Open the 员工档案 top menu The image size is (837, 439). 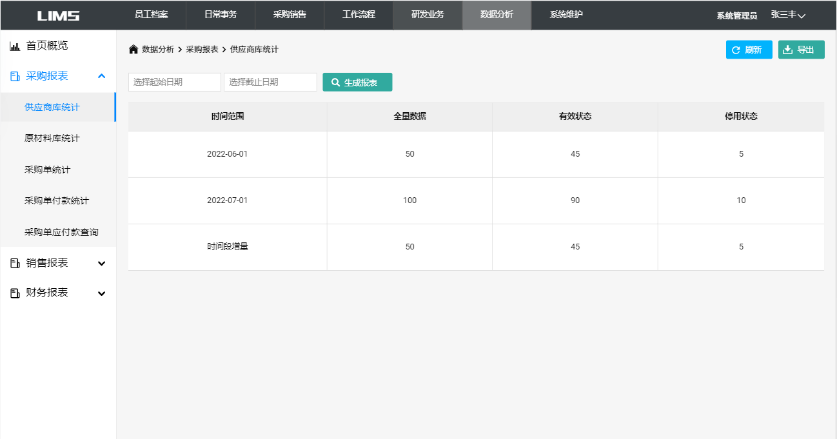(x=151, y=15)
